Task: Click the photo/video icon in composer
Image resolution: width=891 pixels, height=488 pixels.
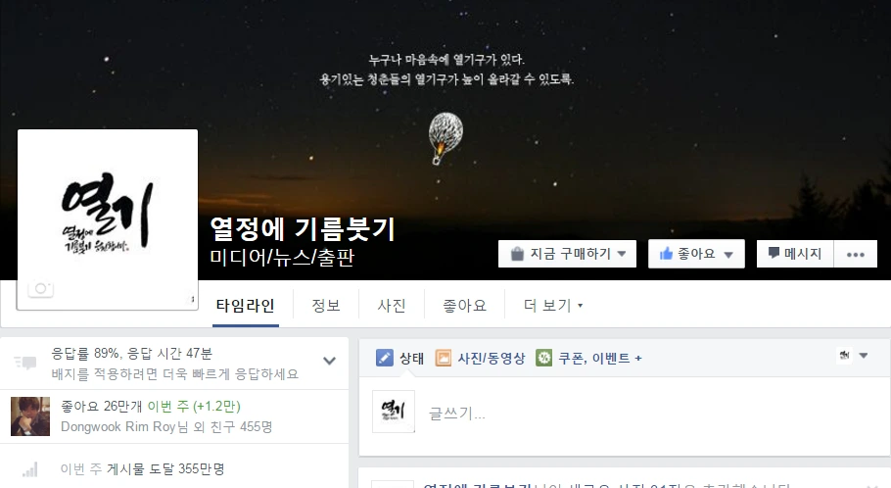Action: [x=444, y=358]
